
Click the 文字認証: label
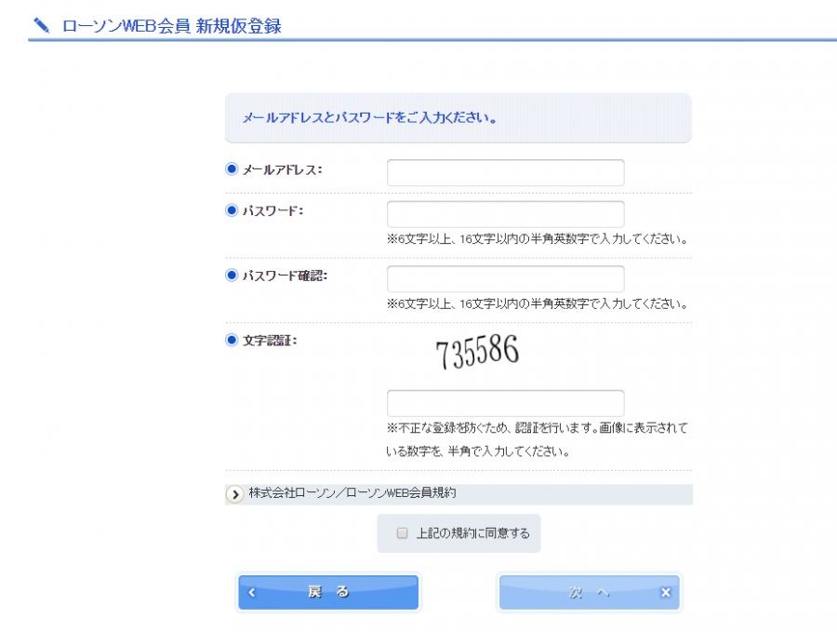[270, 341]
